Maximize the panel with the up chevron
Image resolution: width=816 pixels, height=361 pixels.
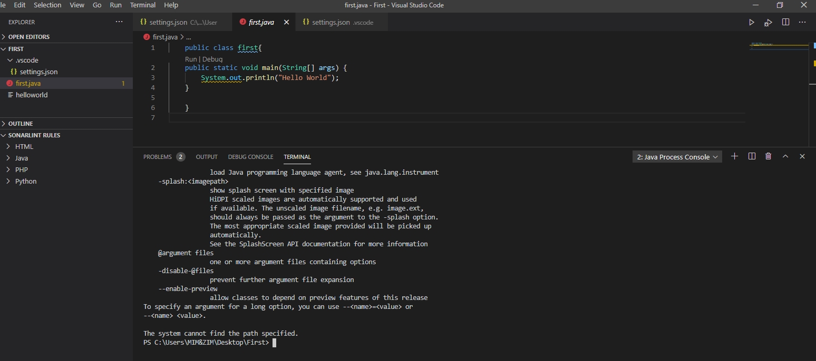785,156
